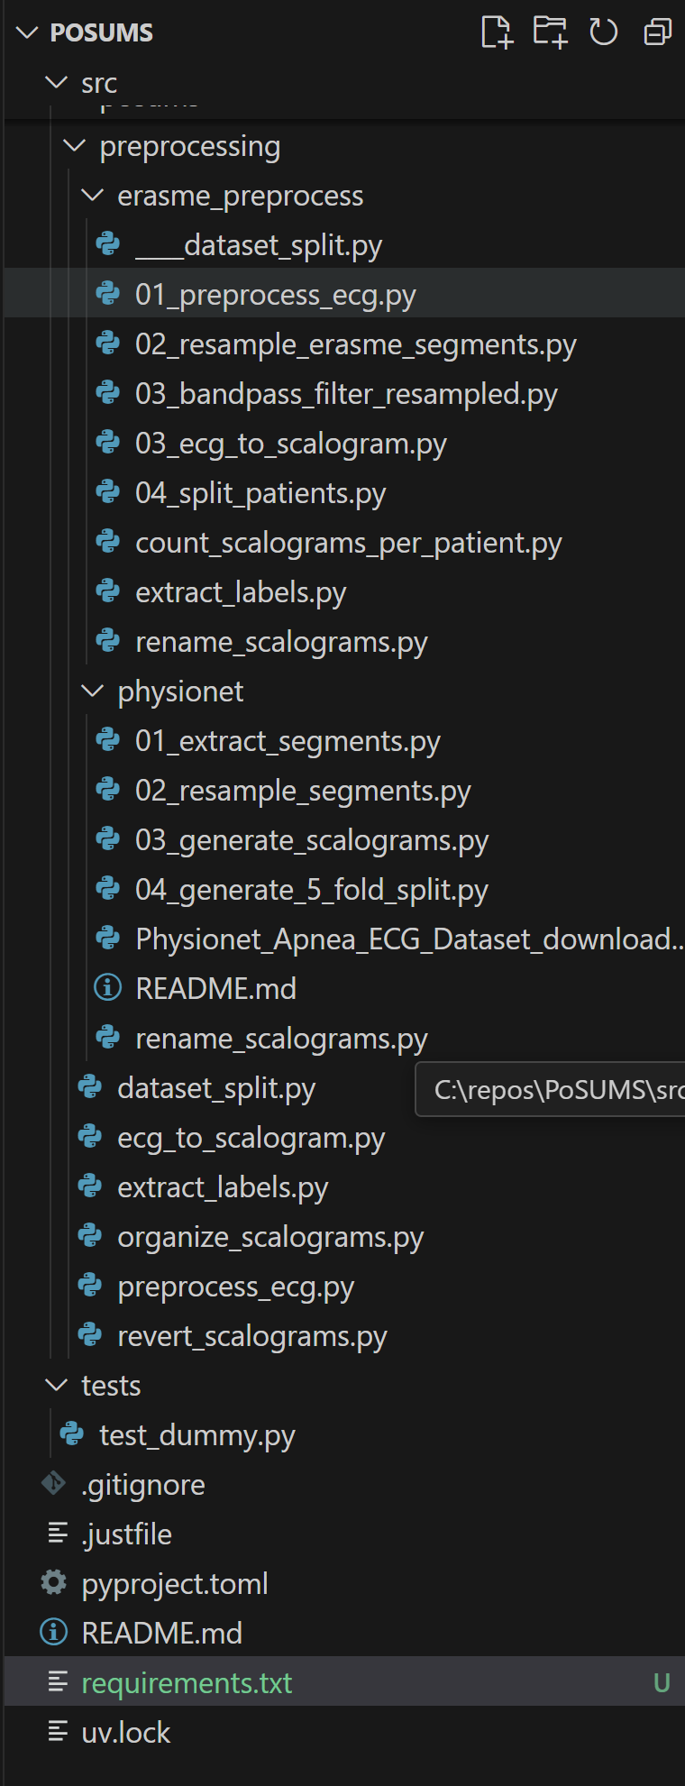
Task: Open the .justfile entry
Action: point(126,1534)
